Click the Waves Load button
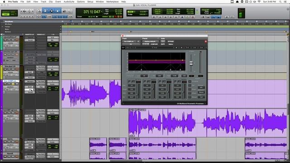The width and height of the screenshot is (290, 163). (x=194, y=48)
